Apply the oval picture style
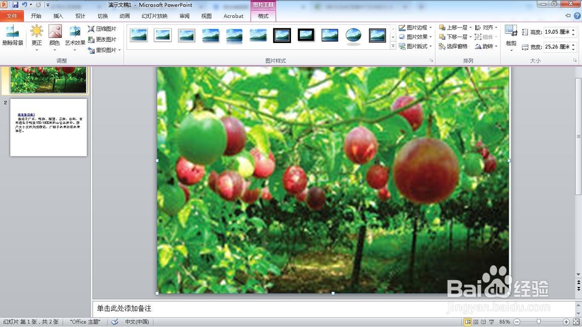Viewport: 582px width, 327px height. (x=353, y=35)
